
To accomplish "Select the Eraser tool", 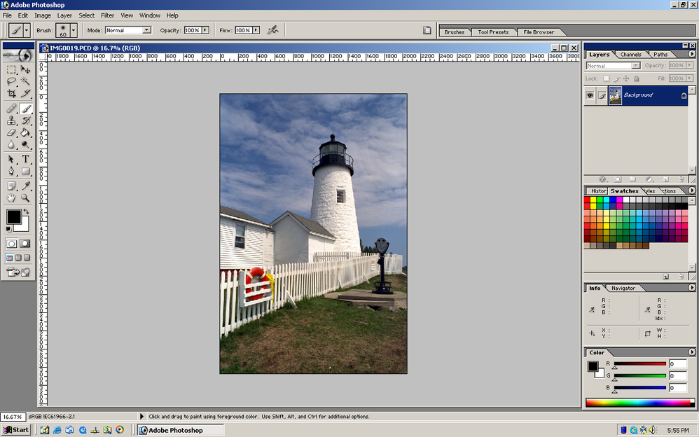I will point(12,132).
